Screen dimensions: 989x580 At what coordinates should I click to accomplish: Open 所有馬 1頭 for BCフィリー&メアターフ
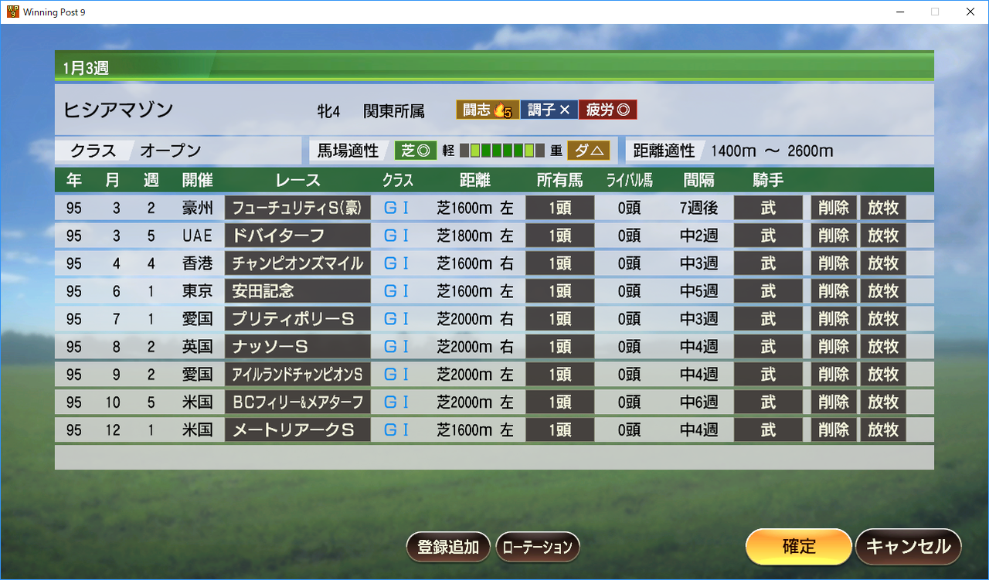pyautogui.click(x=560, y=402)
